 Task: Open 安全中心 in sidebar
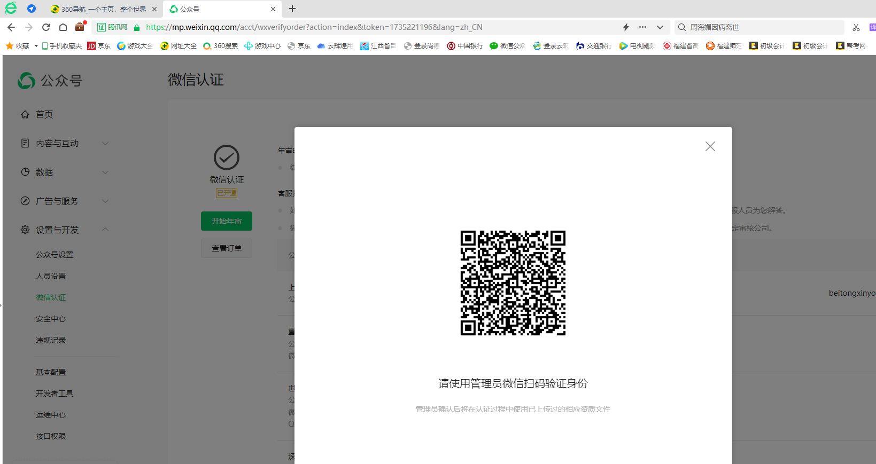(x=51, y=319)
